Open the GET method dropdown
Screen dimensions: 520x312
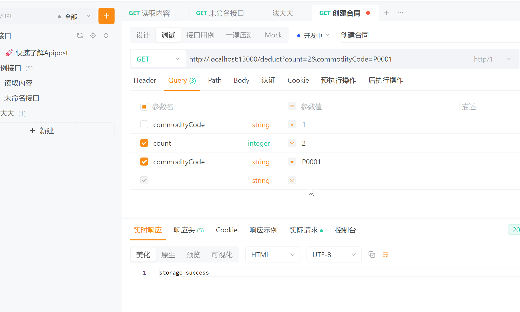click(159, 59)
